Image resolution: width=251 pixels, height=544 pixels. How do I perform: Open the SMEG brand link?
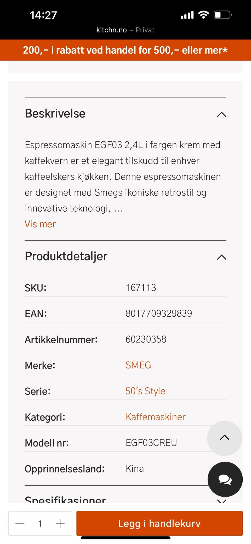[x=138, y=365]
